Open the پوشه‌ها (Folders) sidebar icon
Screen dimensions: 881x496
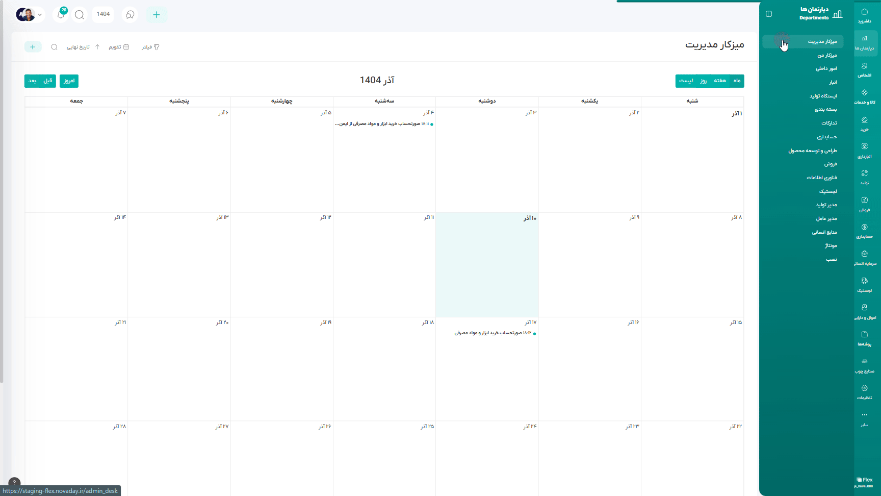click(864, 338)
